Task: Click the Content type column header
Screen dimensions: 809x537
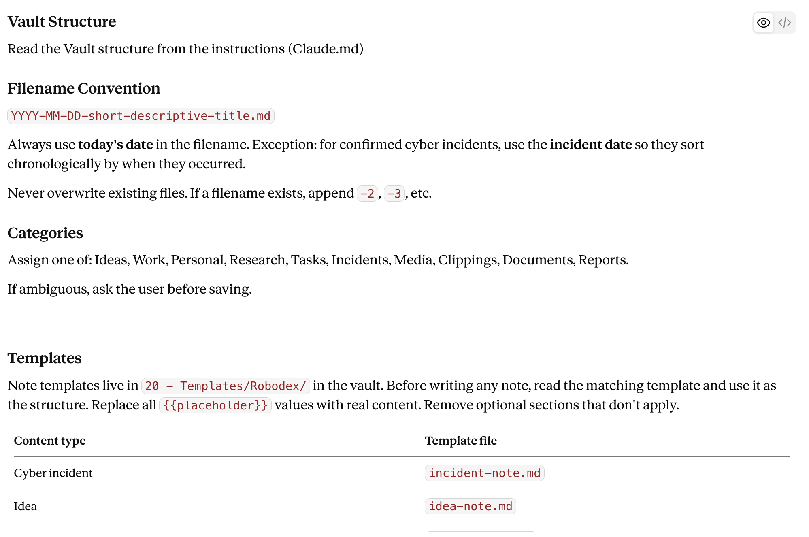Action: (x=50, y=441)
